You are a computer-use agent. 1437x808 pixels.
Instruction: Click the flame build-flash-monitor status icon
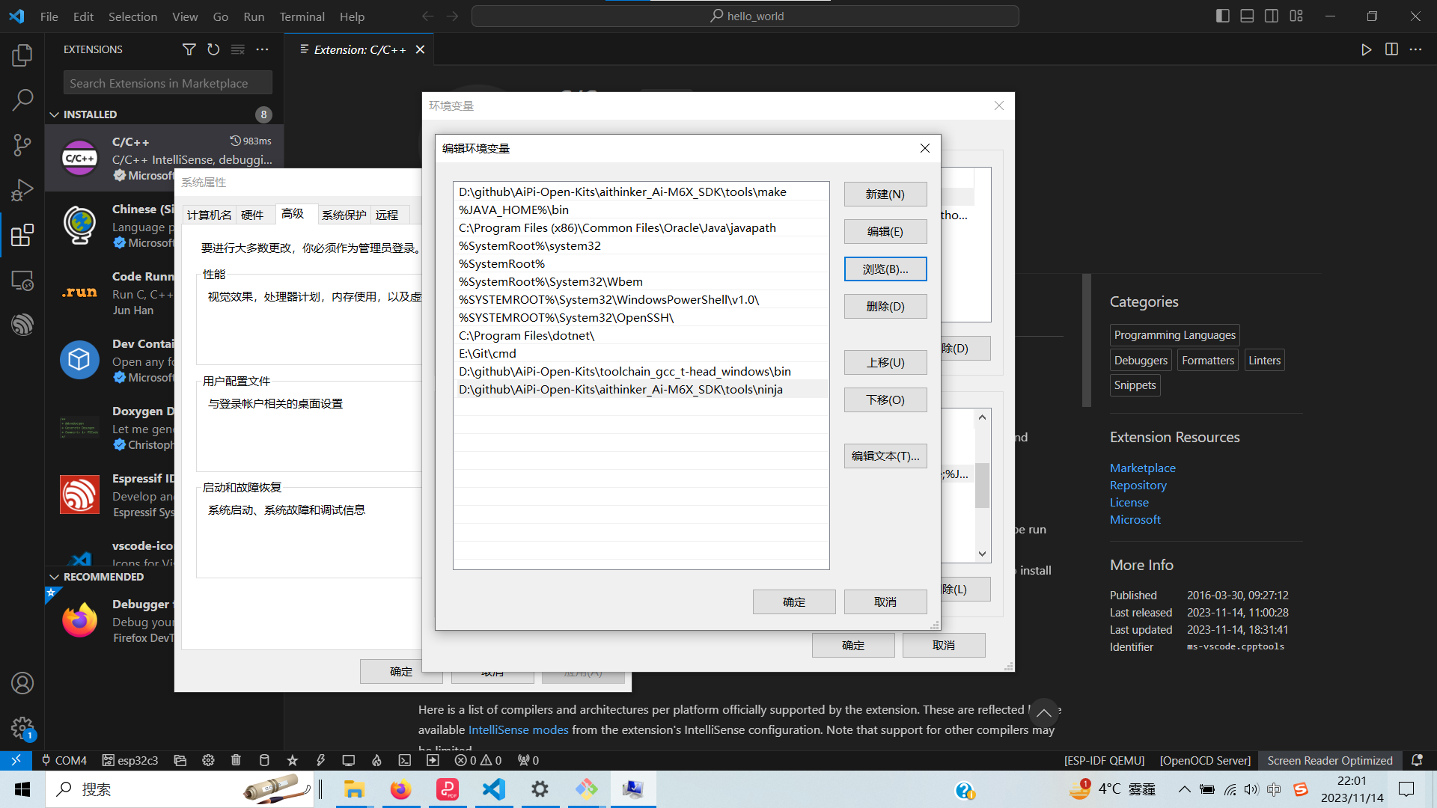pyautogui.click(x=376, y=760)
